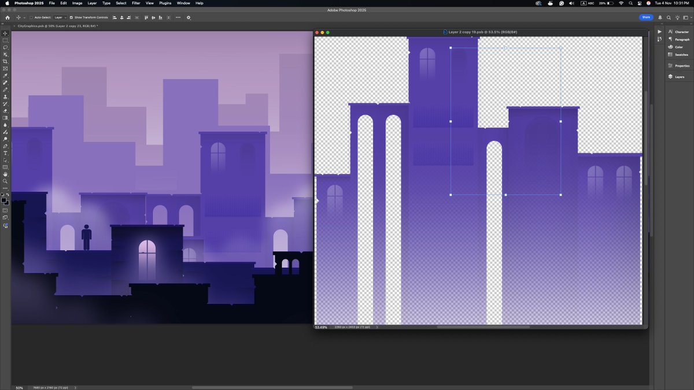The image size is (694, 390).
Task: Align left edges in options bar
Action: [x=115, y=17]
